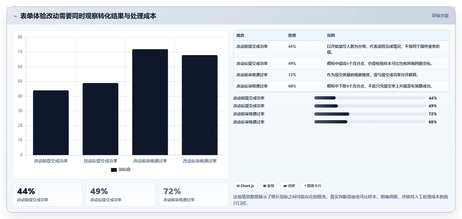Click table row cell 改动前审核通过率
Screen dimensions: 462x219
252,75
